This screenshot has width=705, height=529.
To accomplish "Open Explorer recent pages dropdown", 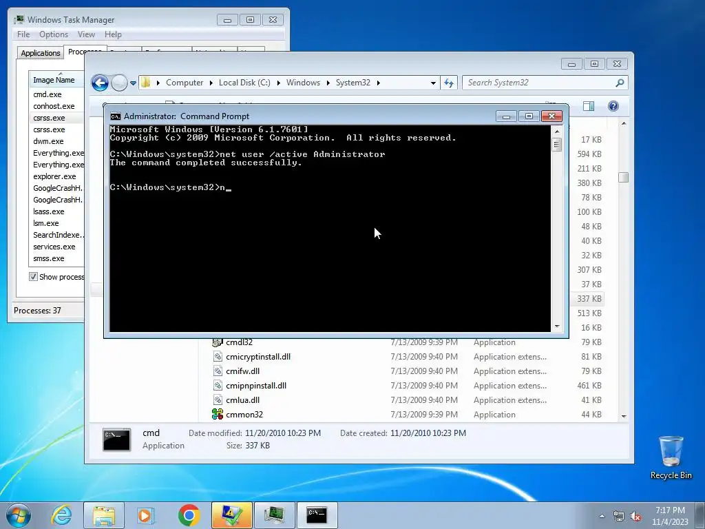I will click(x=133, y=83).
